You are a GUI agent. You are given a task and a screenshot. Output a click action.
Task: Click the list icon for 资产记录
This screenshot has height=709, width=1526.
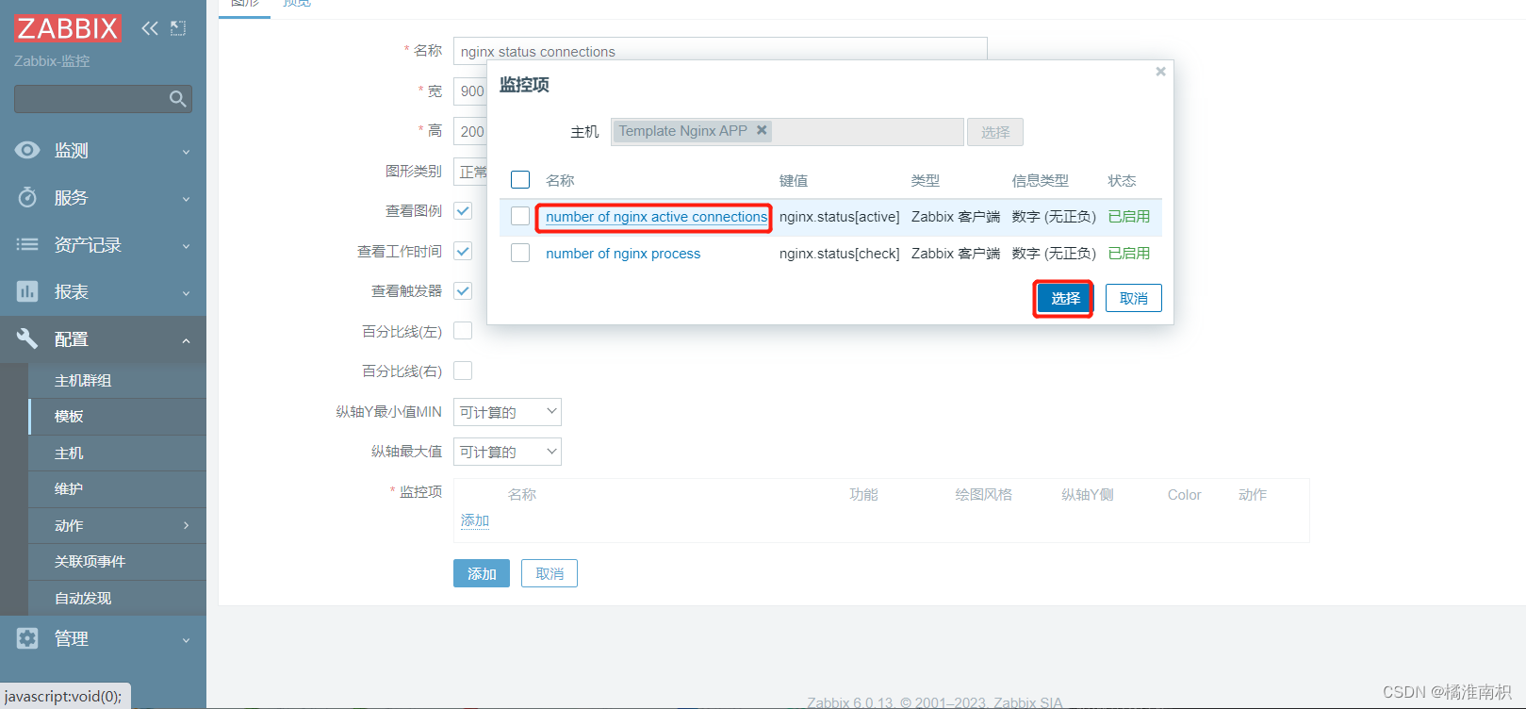(x=27, y=244)
